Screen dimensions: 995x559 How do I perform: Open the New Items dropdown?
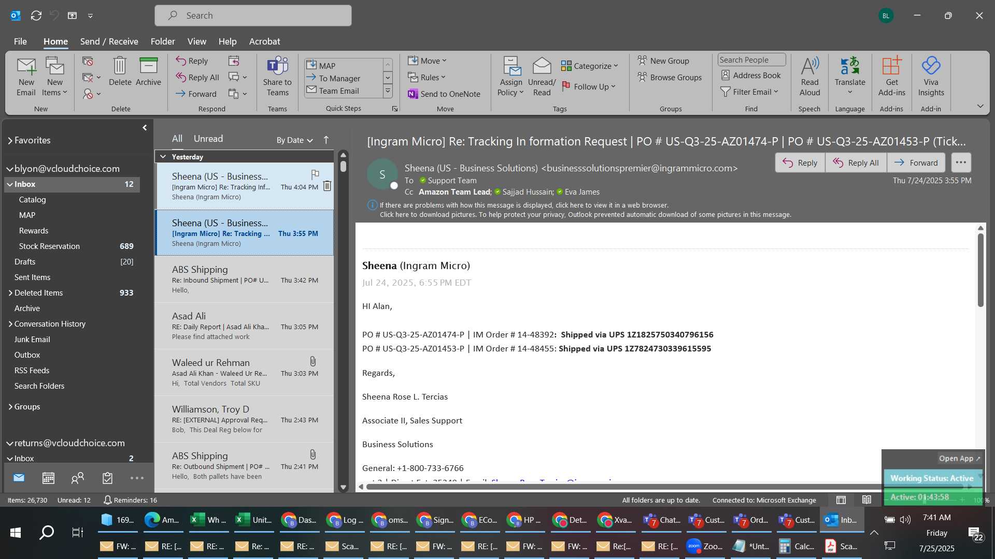54,77
